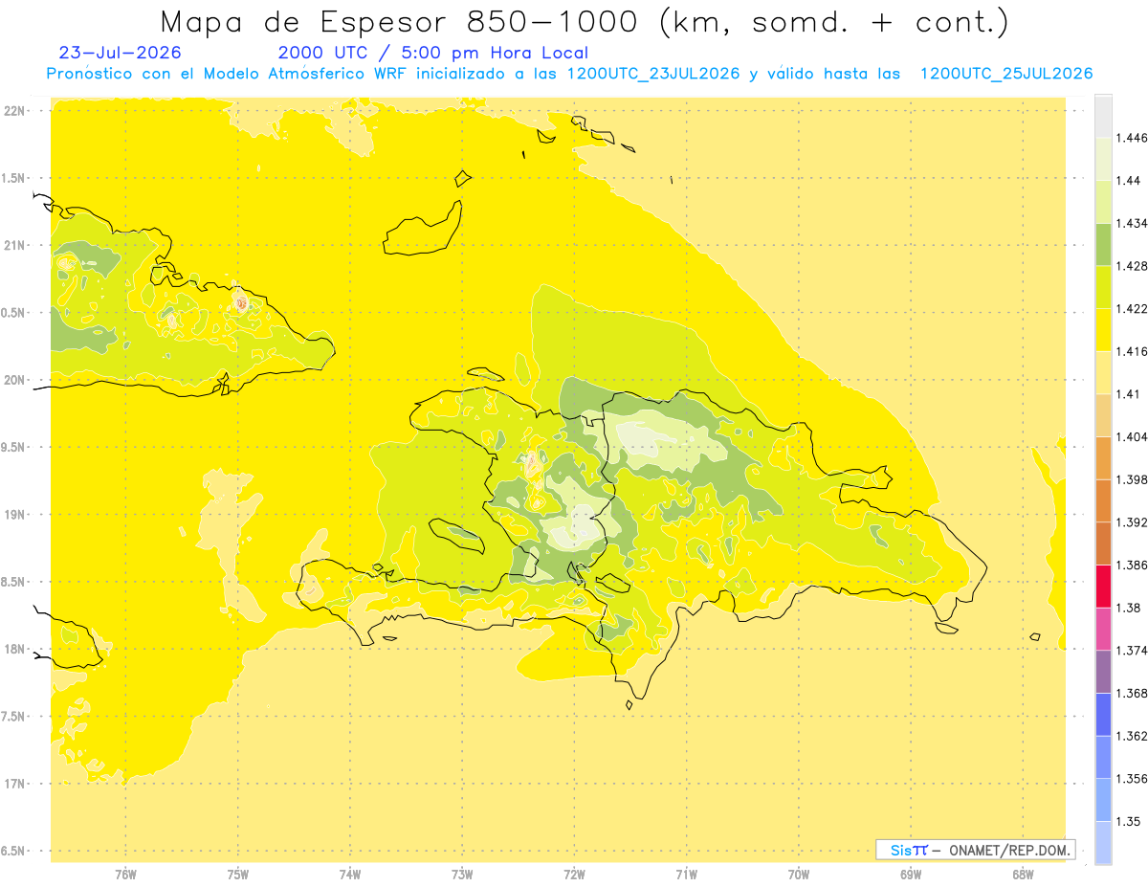
Task: Click legend value "1.368"
Action: (1132, 693)
